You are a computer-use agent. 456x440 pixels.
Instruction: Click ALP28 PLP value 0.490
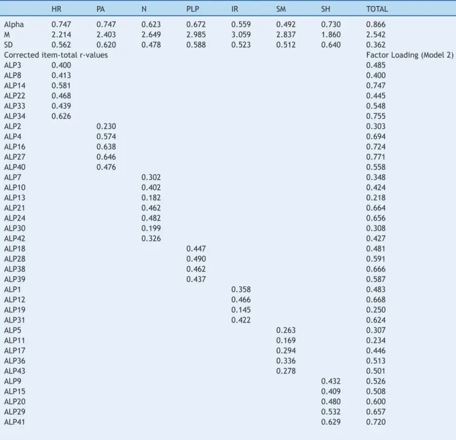pyautogui.click(x=196, y=259)
